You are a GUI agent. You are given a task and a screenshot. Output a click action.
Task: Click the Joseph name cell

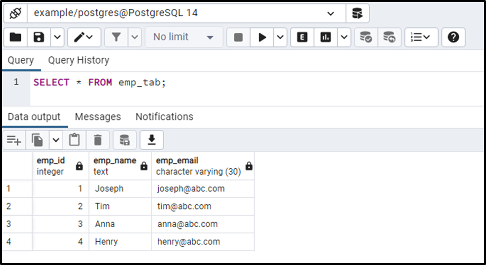point(120,189)
